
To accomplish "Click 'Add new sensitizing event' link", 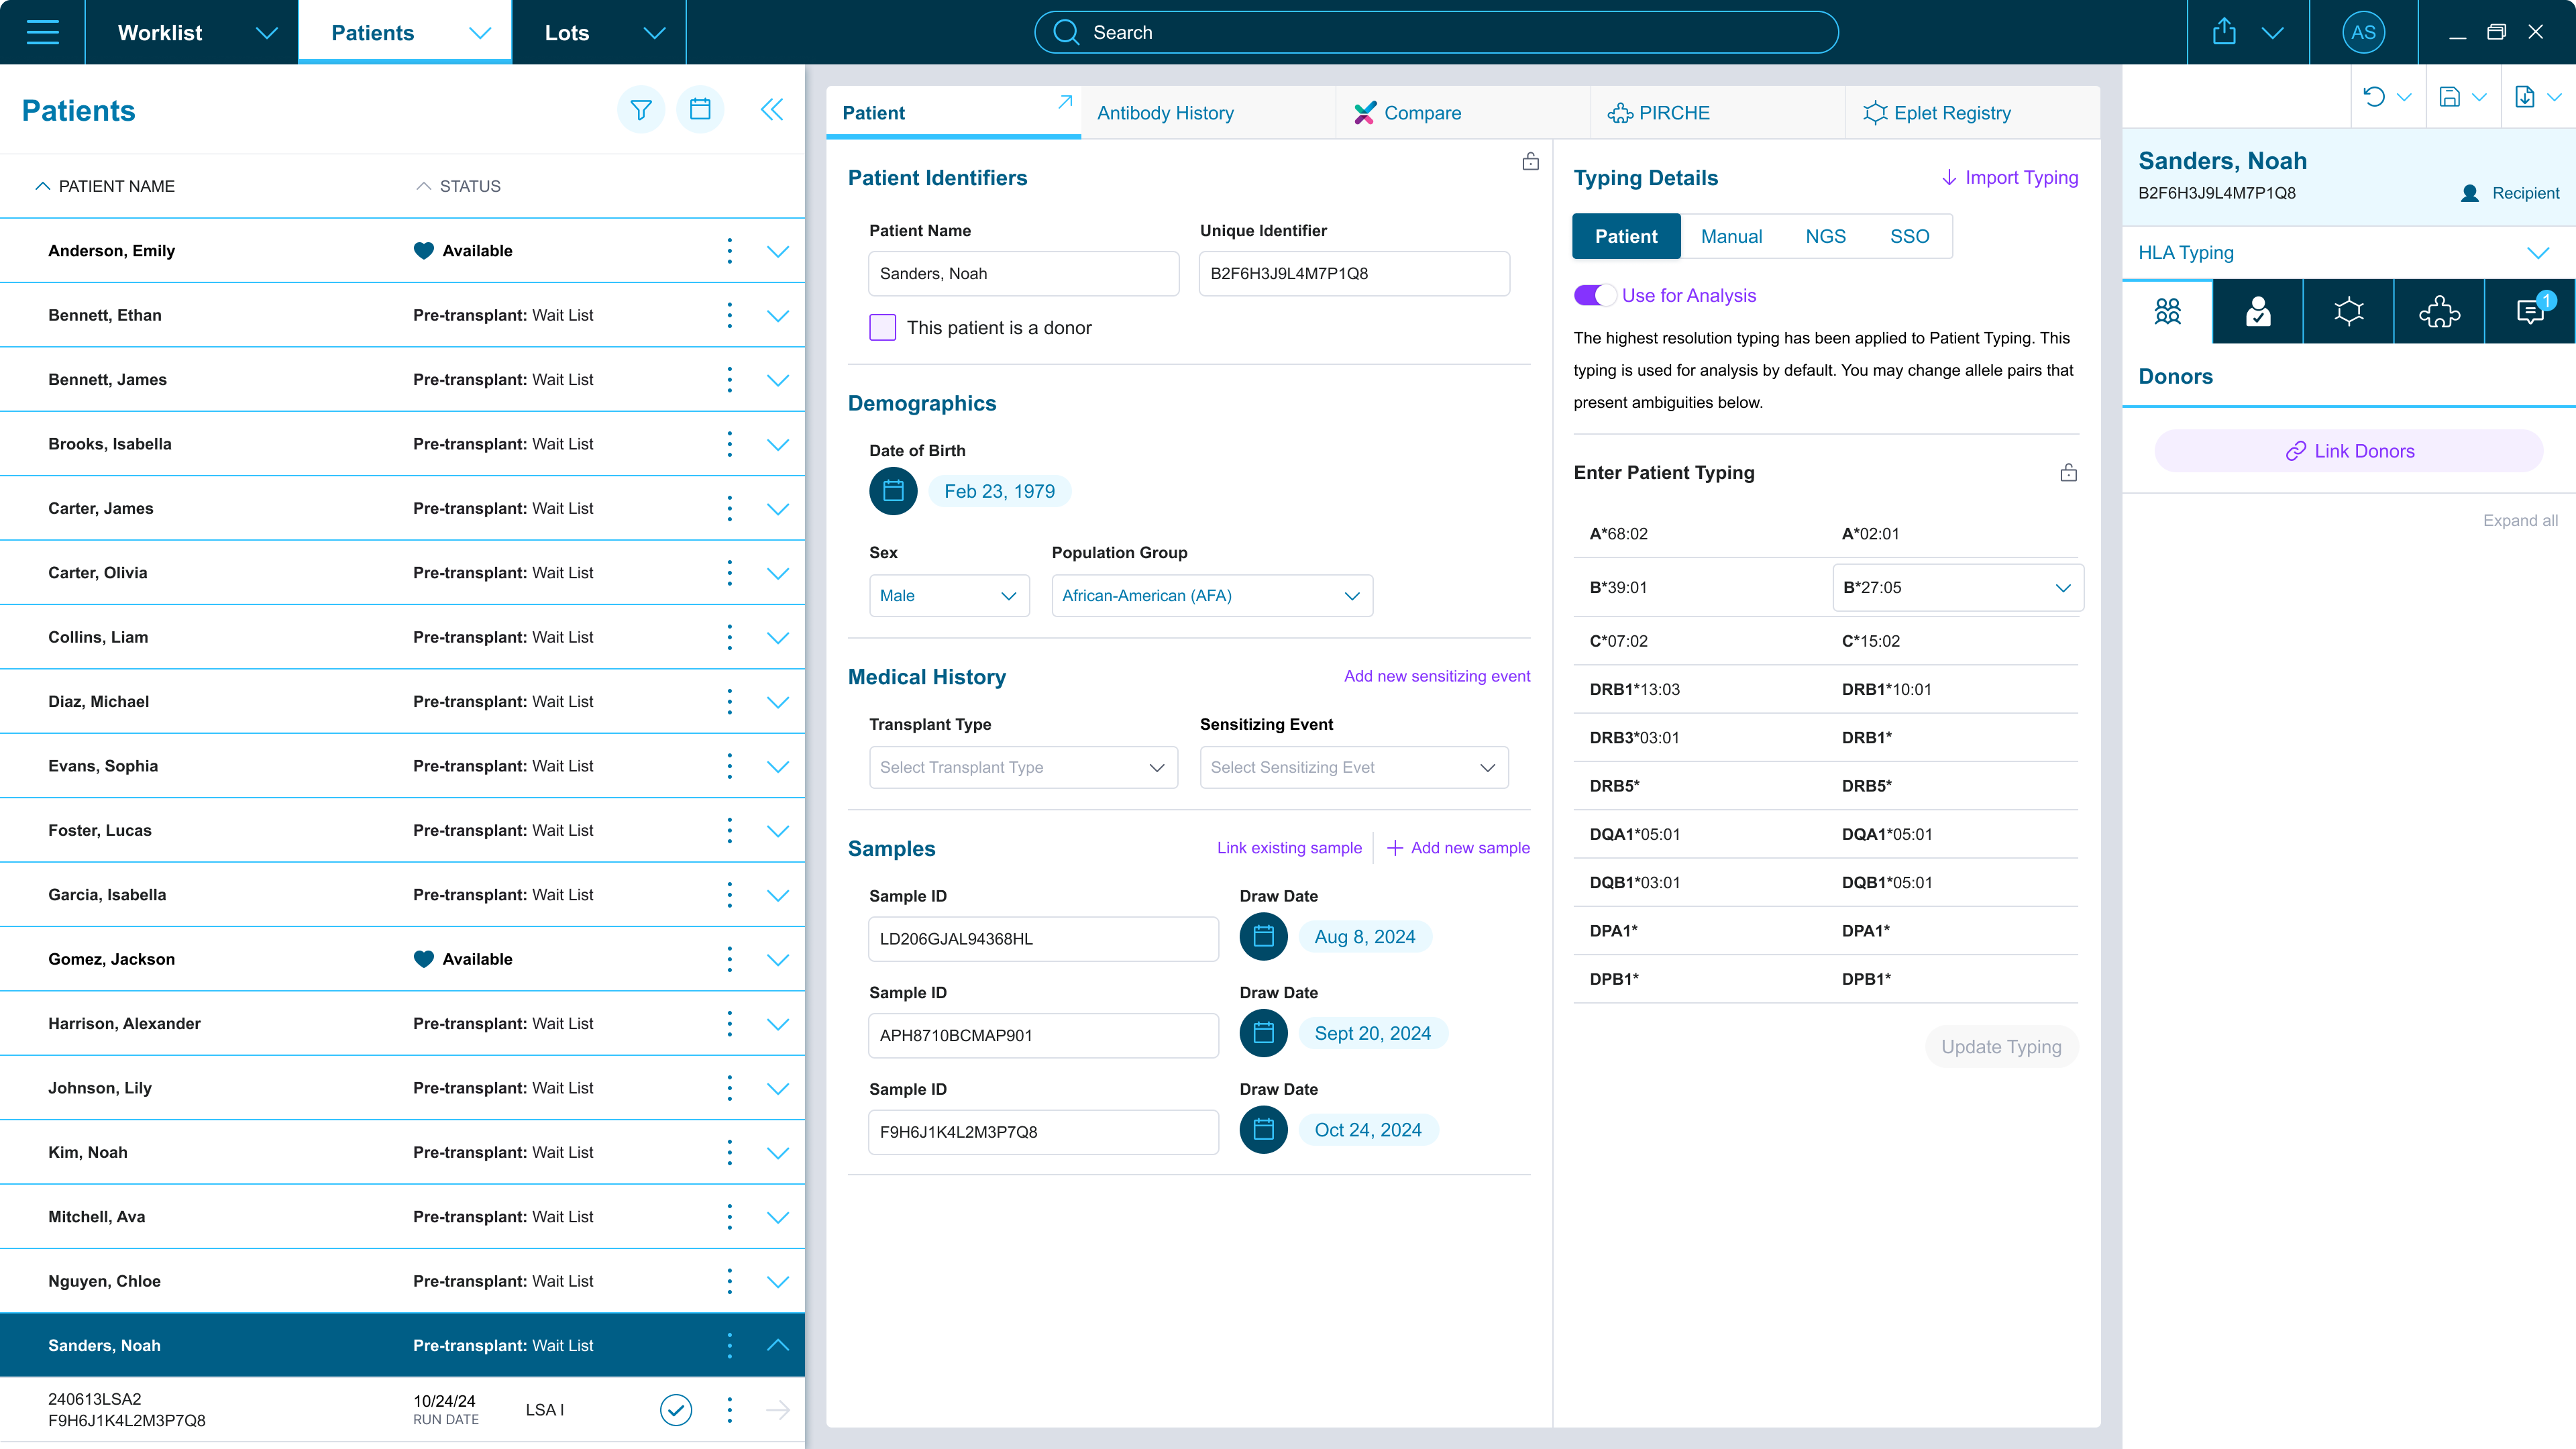I will 1436,676.
